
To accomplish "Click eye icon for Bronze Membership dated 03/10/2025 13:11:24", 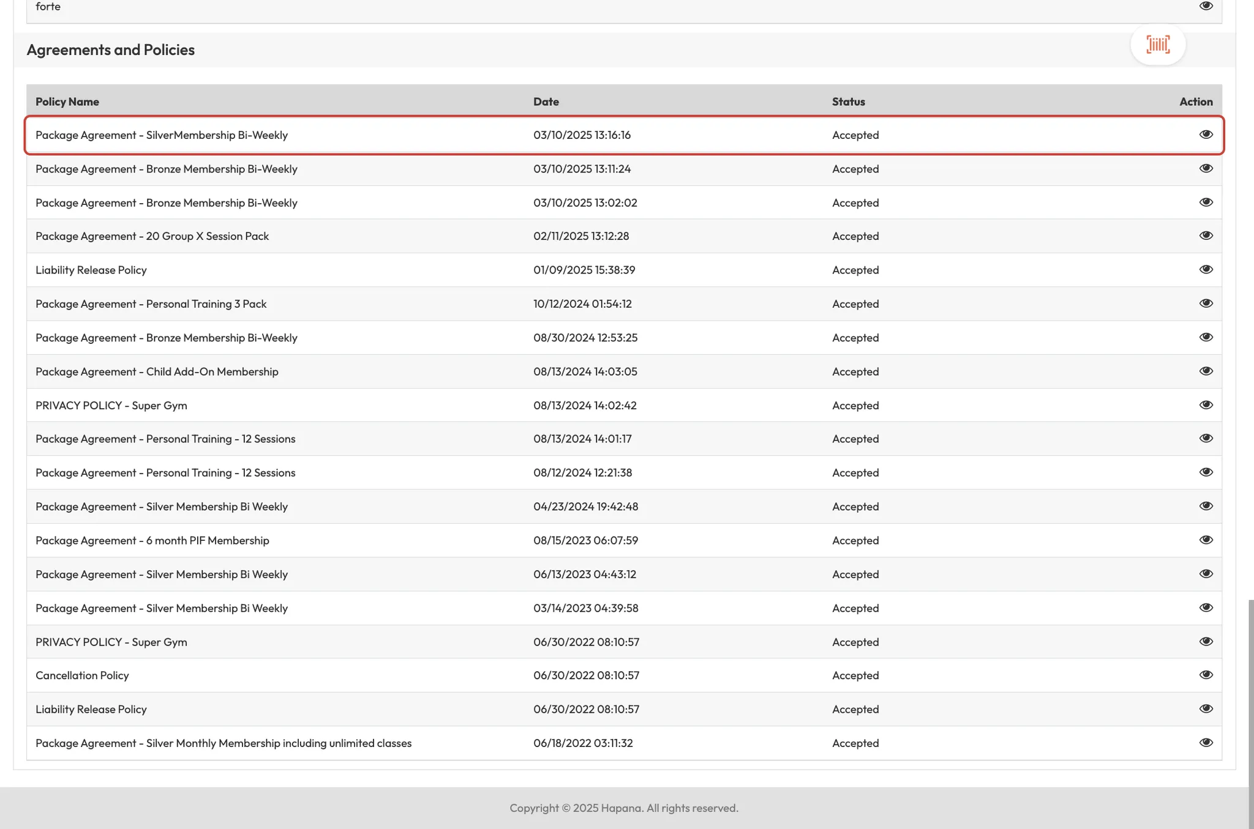I will (x=1206, y=168).
